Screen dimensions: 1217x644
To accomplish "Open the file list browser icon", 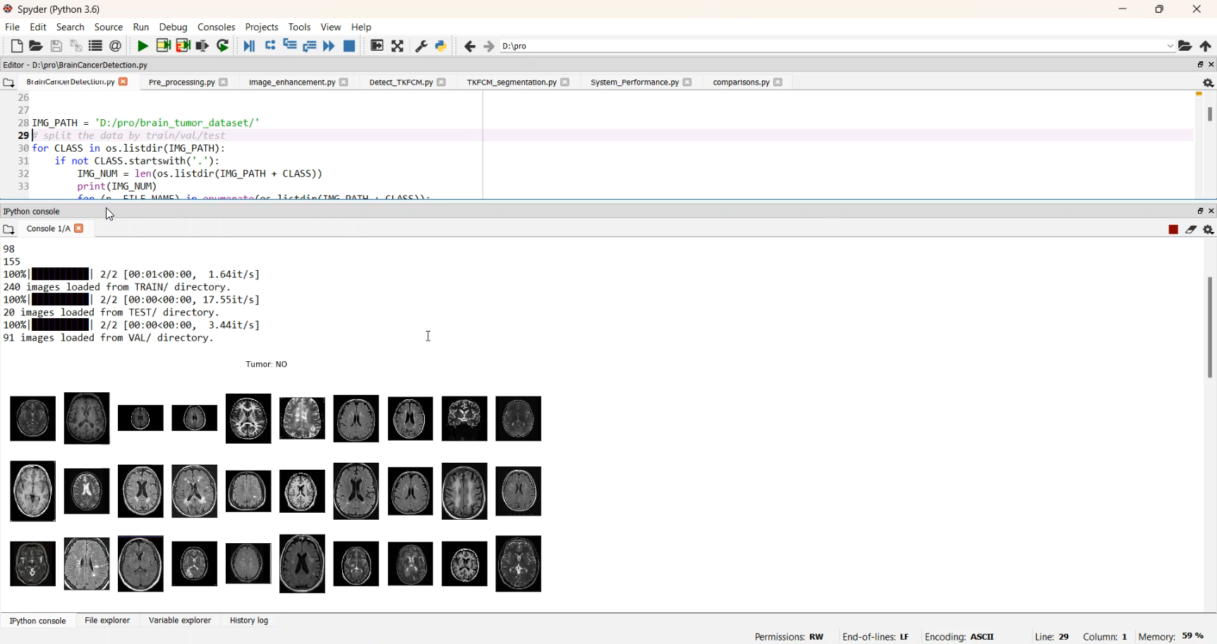I will 95,47.
